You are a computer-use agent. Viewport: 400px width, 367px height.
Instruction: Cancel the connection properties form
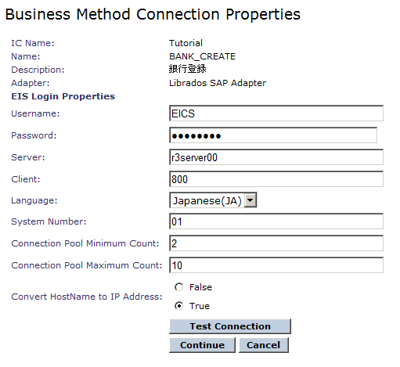tap(264, 345)
